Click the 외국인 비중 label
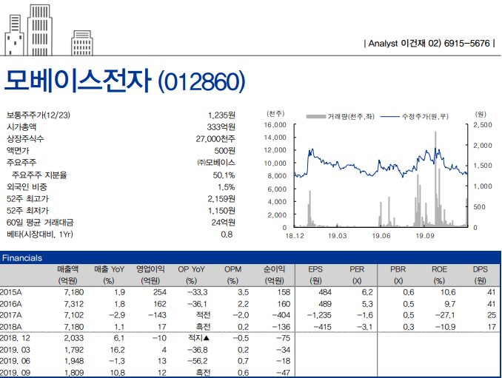 (x=27, y=186)
